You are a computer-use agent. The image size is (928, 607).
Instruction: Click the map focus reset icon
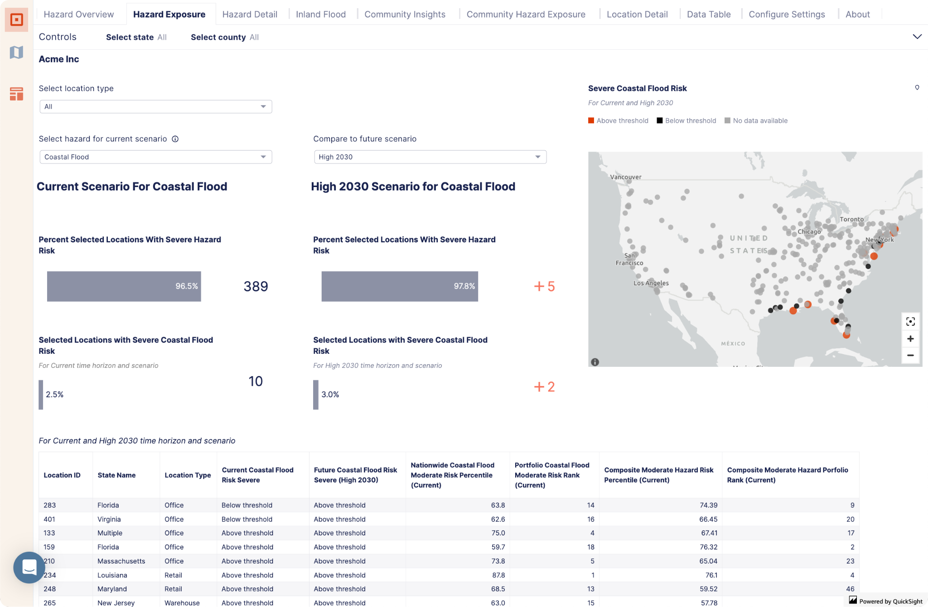910,322
